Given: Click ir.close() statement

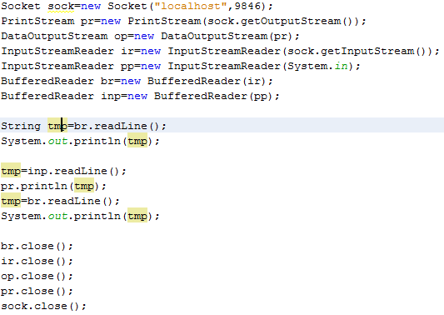Looking at the screenshot, I should click(37, 261).
